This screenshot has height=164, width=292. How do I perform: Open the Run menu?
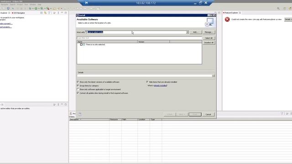(26, 5)
